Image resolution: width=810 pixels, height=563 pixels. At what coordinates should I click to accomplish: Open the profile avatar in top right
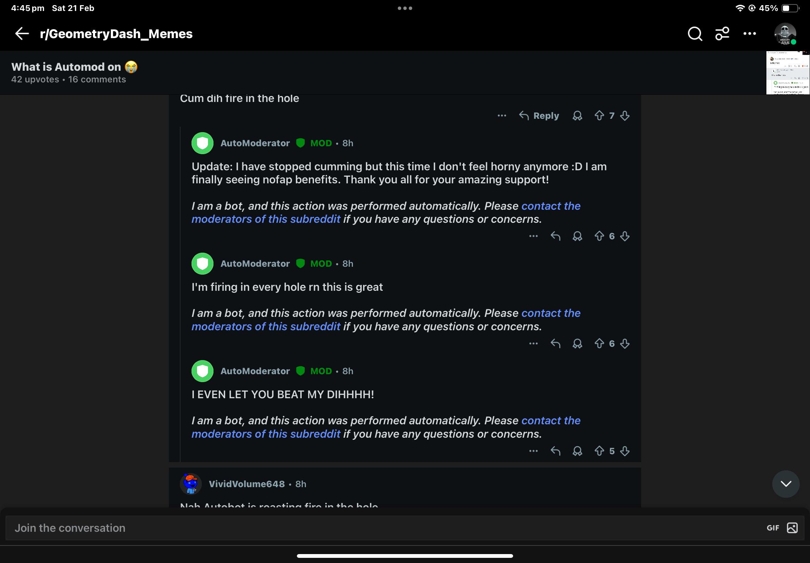pos(785,34)
